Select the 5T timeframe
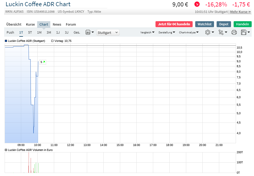Image resolution: width=254 pixels, height=176 pixels. (x=30, y=32)
